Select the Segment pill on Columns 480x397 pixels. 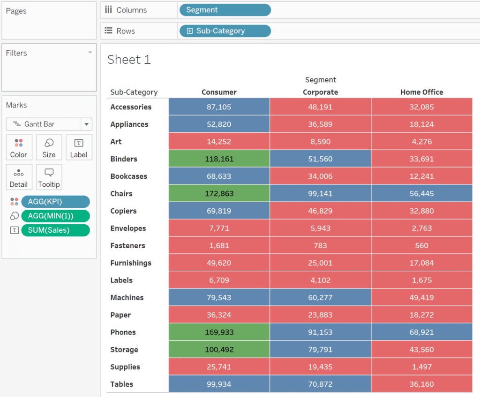point(225,10)
